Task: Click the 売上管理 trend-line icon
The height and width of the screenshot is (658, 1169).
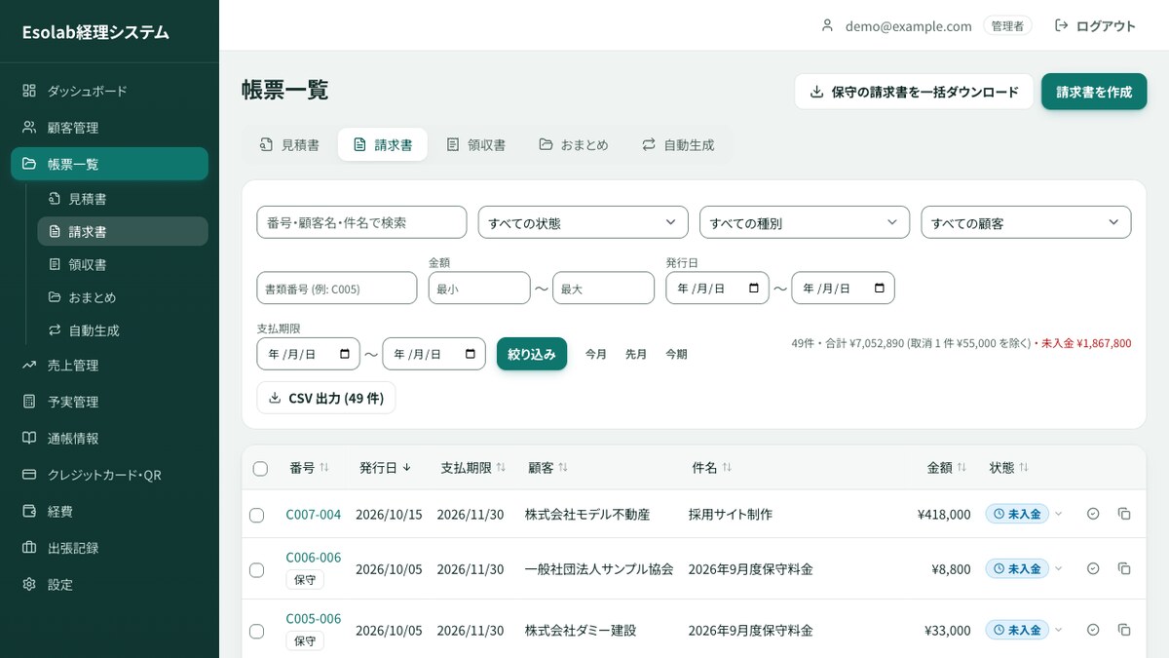Action: (x=29, y=366)
